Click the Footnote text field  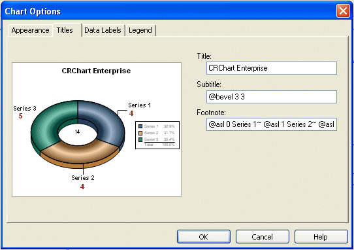pyautogui.click(x=272, y=124)
